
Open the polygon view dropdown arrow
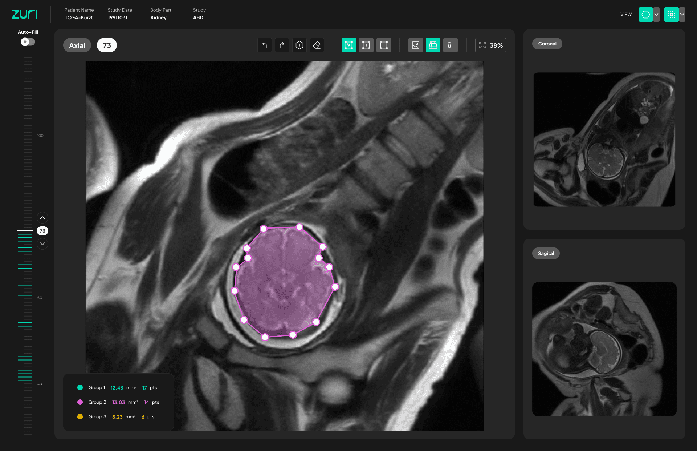[x=656, y=15]
